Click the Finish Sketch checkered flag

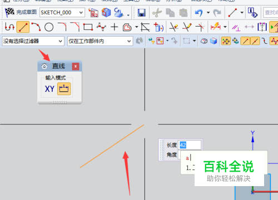pyautogui.click(x=9, y=12)
